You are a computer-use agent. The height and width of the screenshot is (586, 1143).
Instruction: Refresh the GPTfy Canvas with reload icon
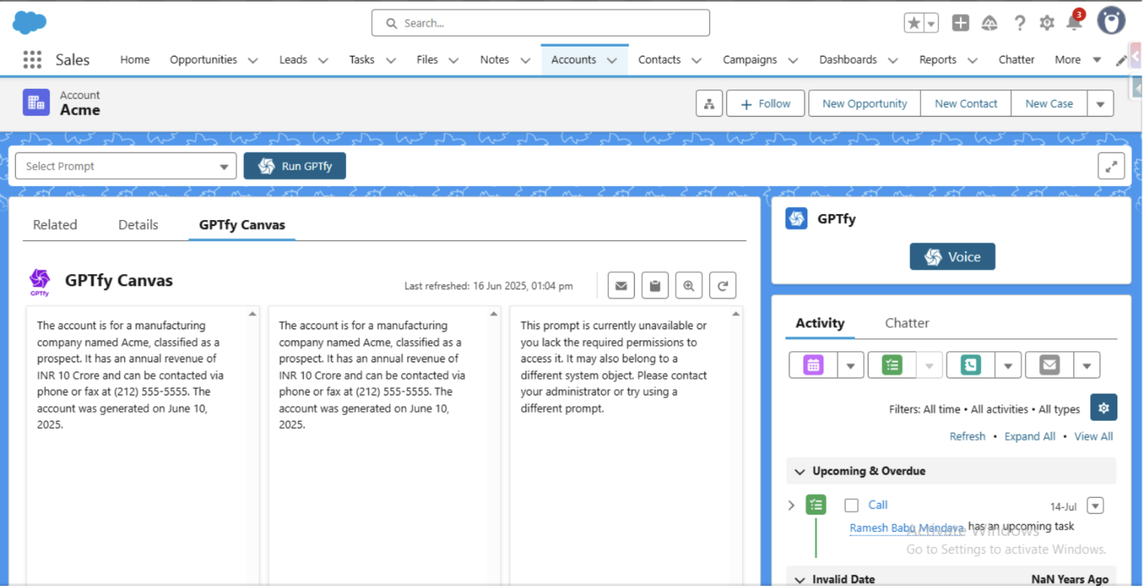(x=722, y=285)
